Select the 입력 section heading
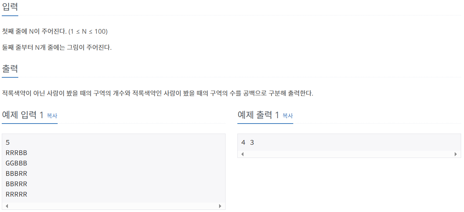 [10, 7]
